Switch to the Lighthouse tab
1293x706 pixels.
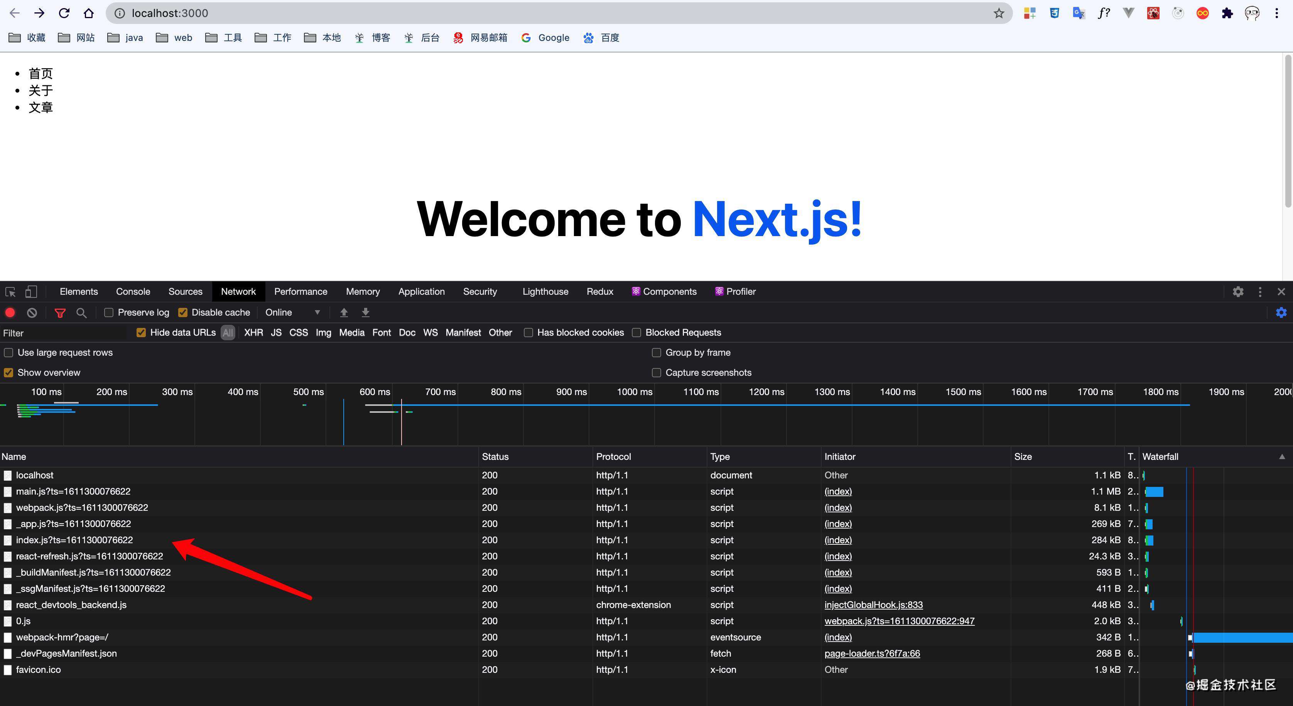click(545, 292)
